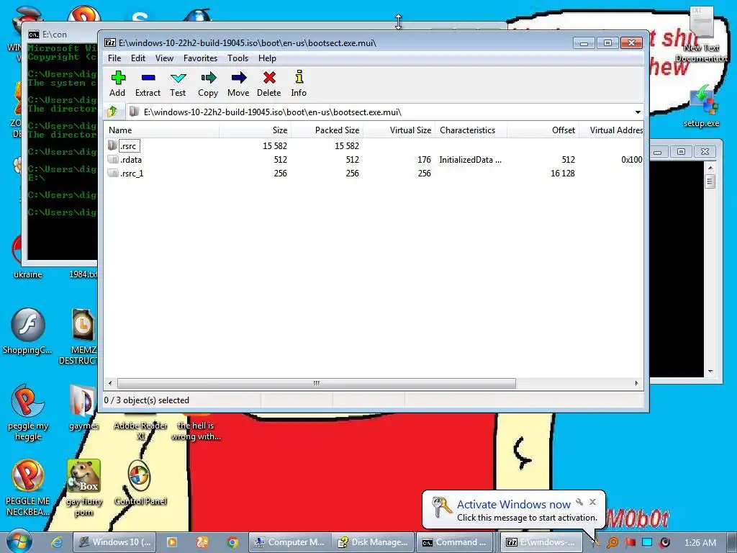Sort by the Size column header

point(255,130)
